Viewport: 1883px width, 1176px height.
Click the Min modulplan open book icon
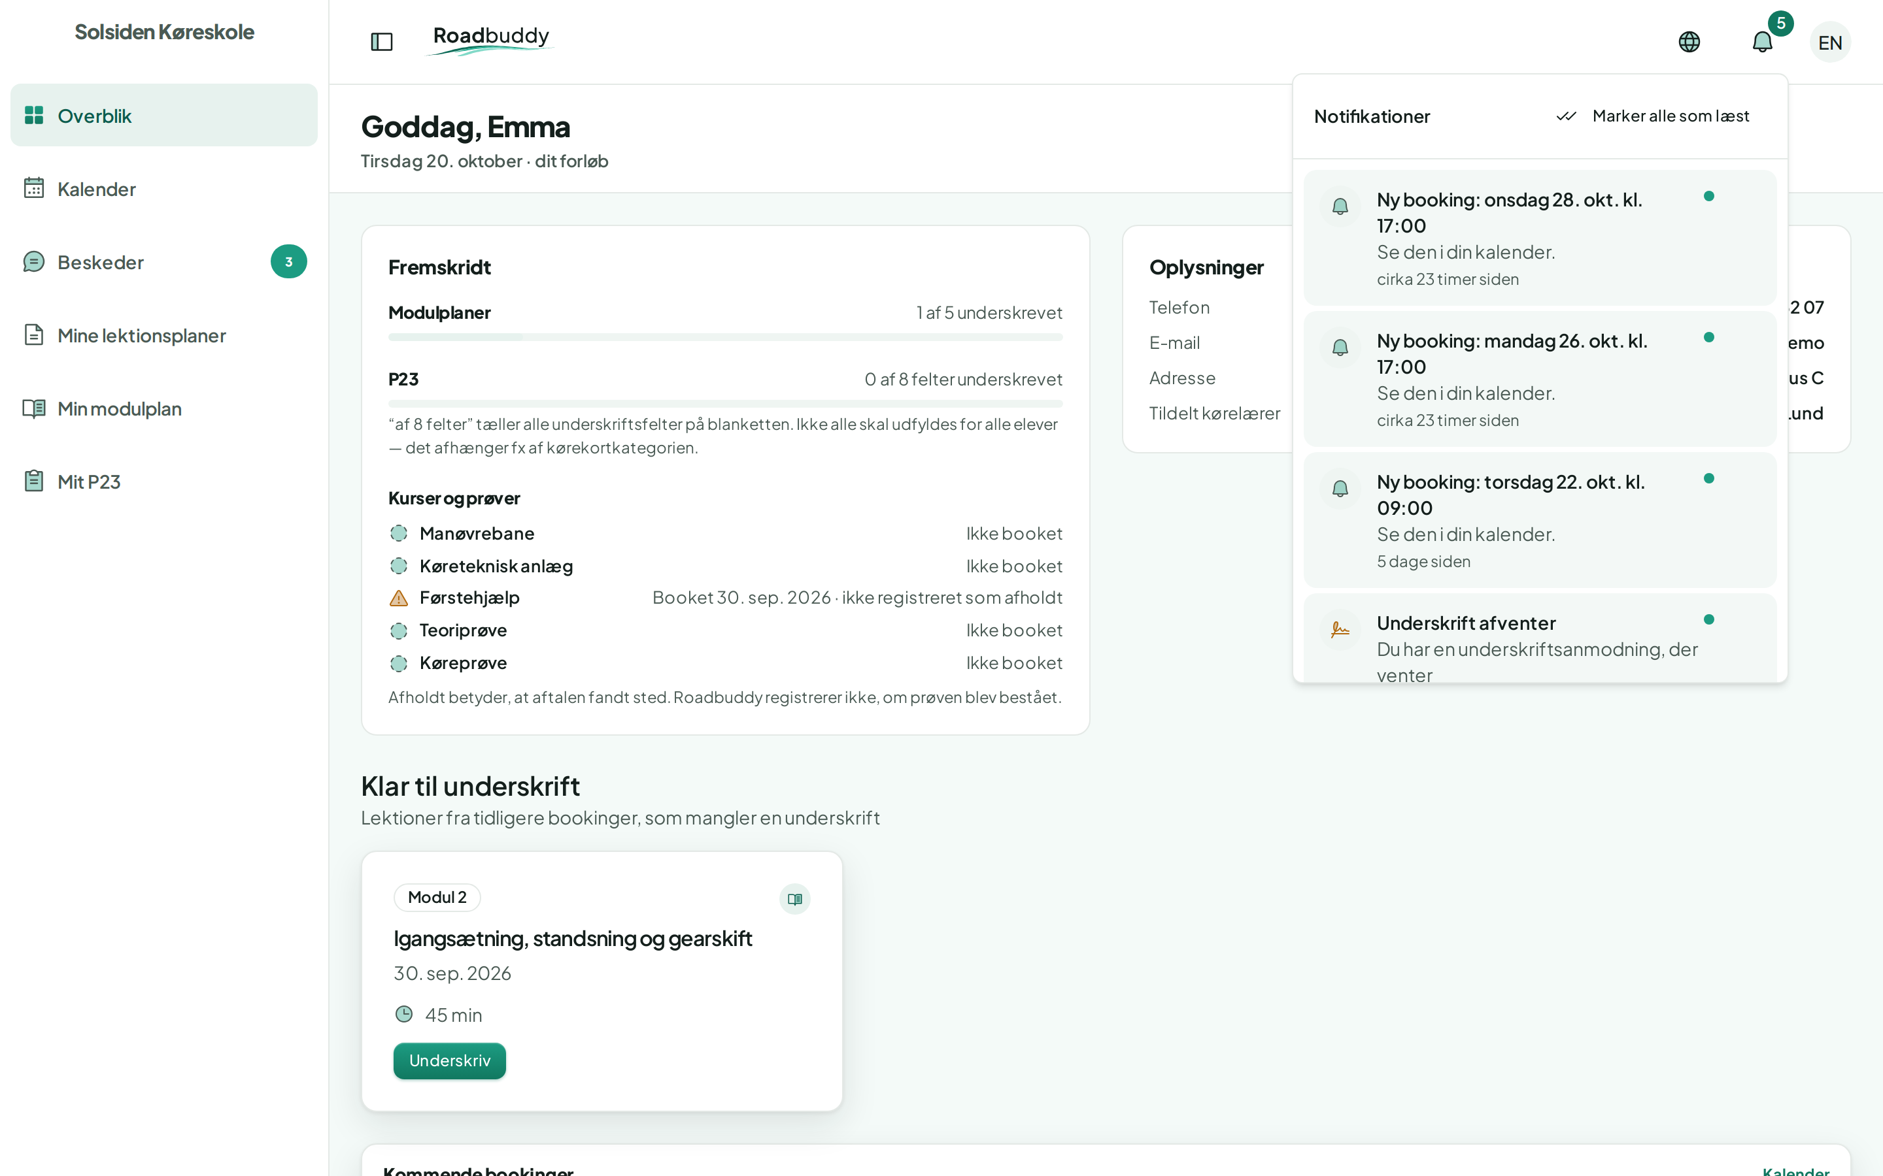[33, 408]
